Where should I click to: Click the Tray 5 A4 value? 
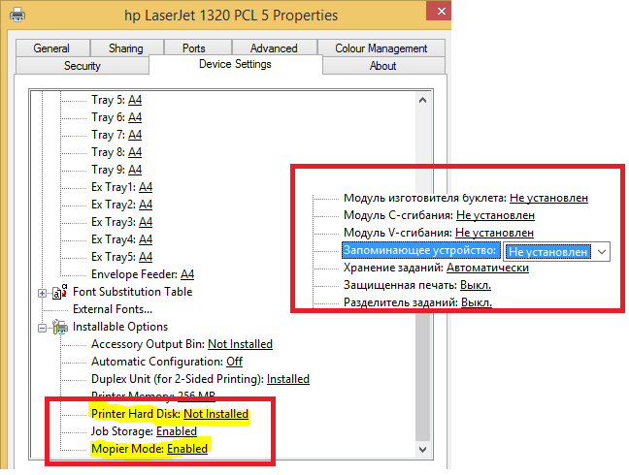135,100
